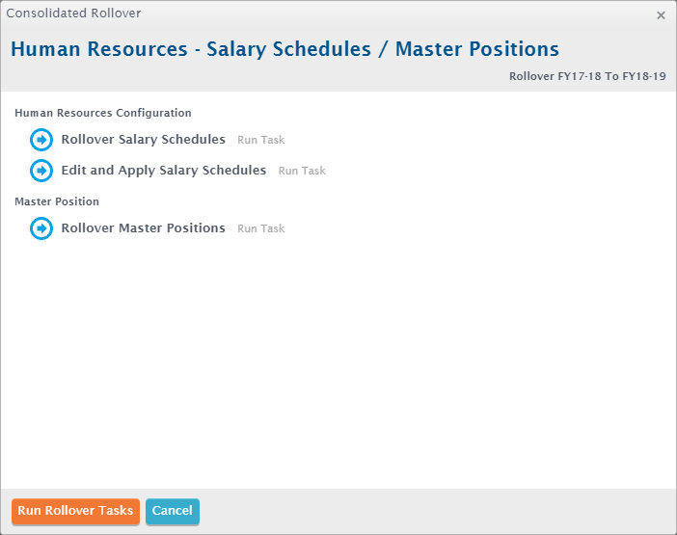Dismiss the dialog with the Cancel button
The height and width of the screenshot is (535, 677).
(x=173, y=511)
